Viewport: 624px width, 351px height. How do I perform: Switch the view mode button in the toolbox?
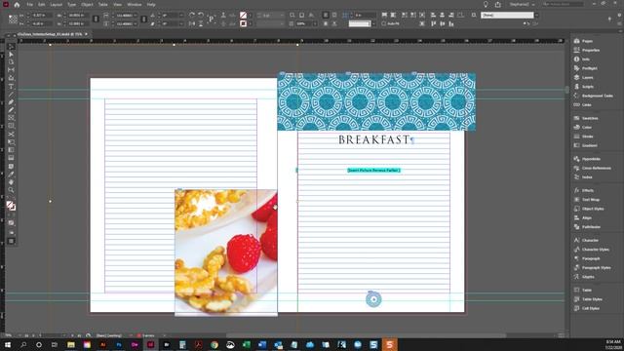coord(11,241)
